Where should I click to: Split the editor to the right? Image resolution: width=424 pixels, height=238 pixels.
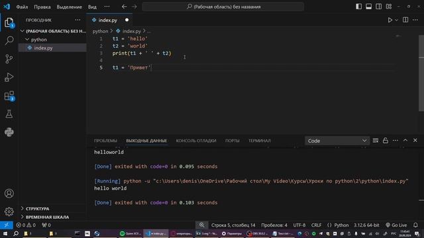pos(405,20)
